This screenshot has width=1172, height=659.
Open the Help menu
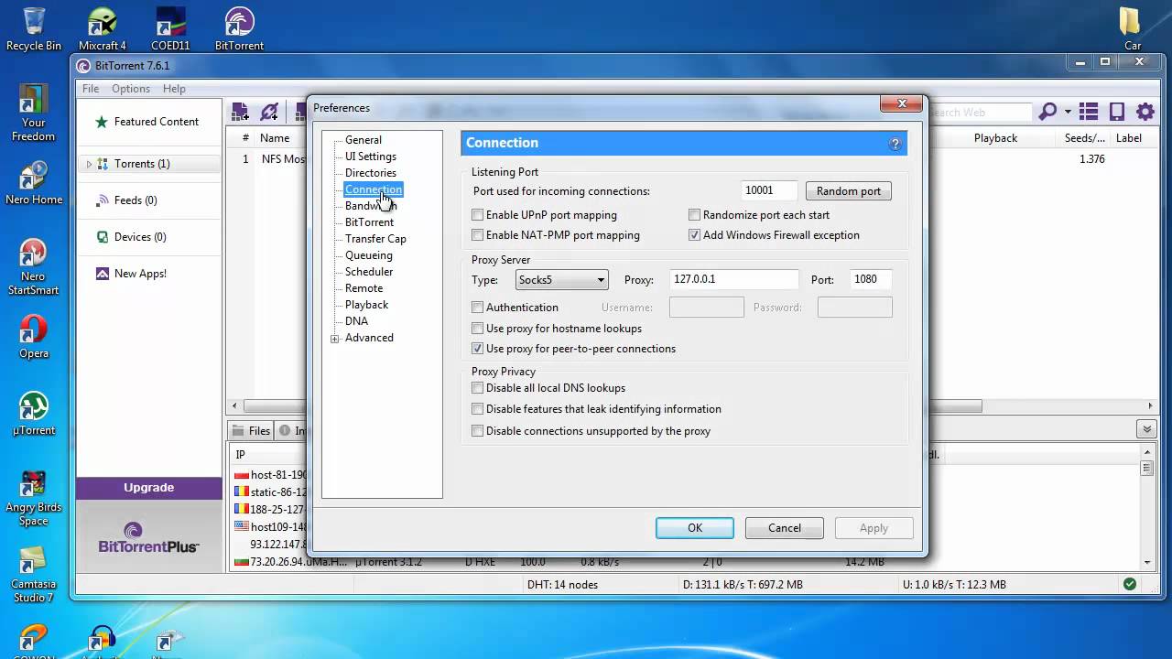[174, 89]
